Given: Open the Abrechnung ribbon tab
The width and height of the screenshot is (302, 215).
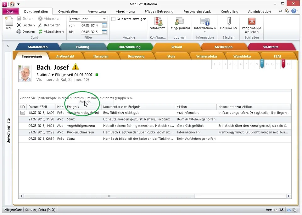Looking at the screenshot, I should point(125,12).
